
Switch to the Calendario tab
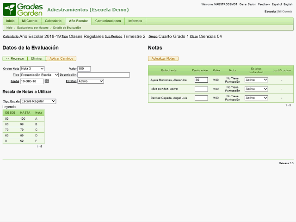pos(53,21)
